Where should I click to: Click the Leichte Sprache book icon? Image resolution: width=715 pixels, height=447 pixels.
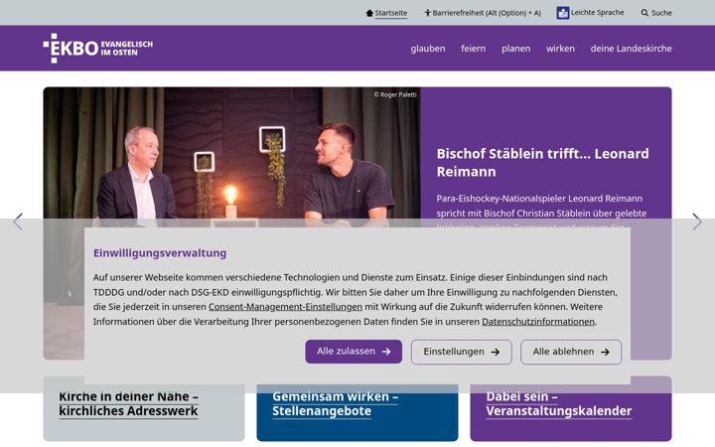tap(563, 13)
